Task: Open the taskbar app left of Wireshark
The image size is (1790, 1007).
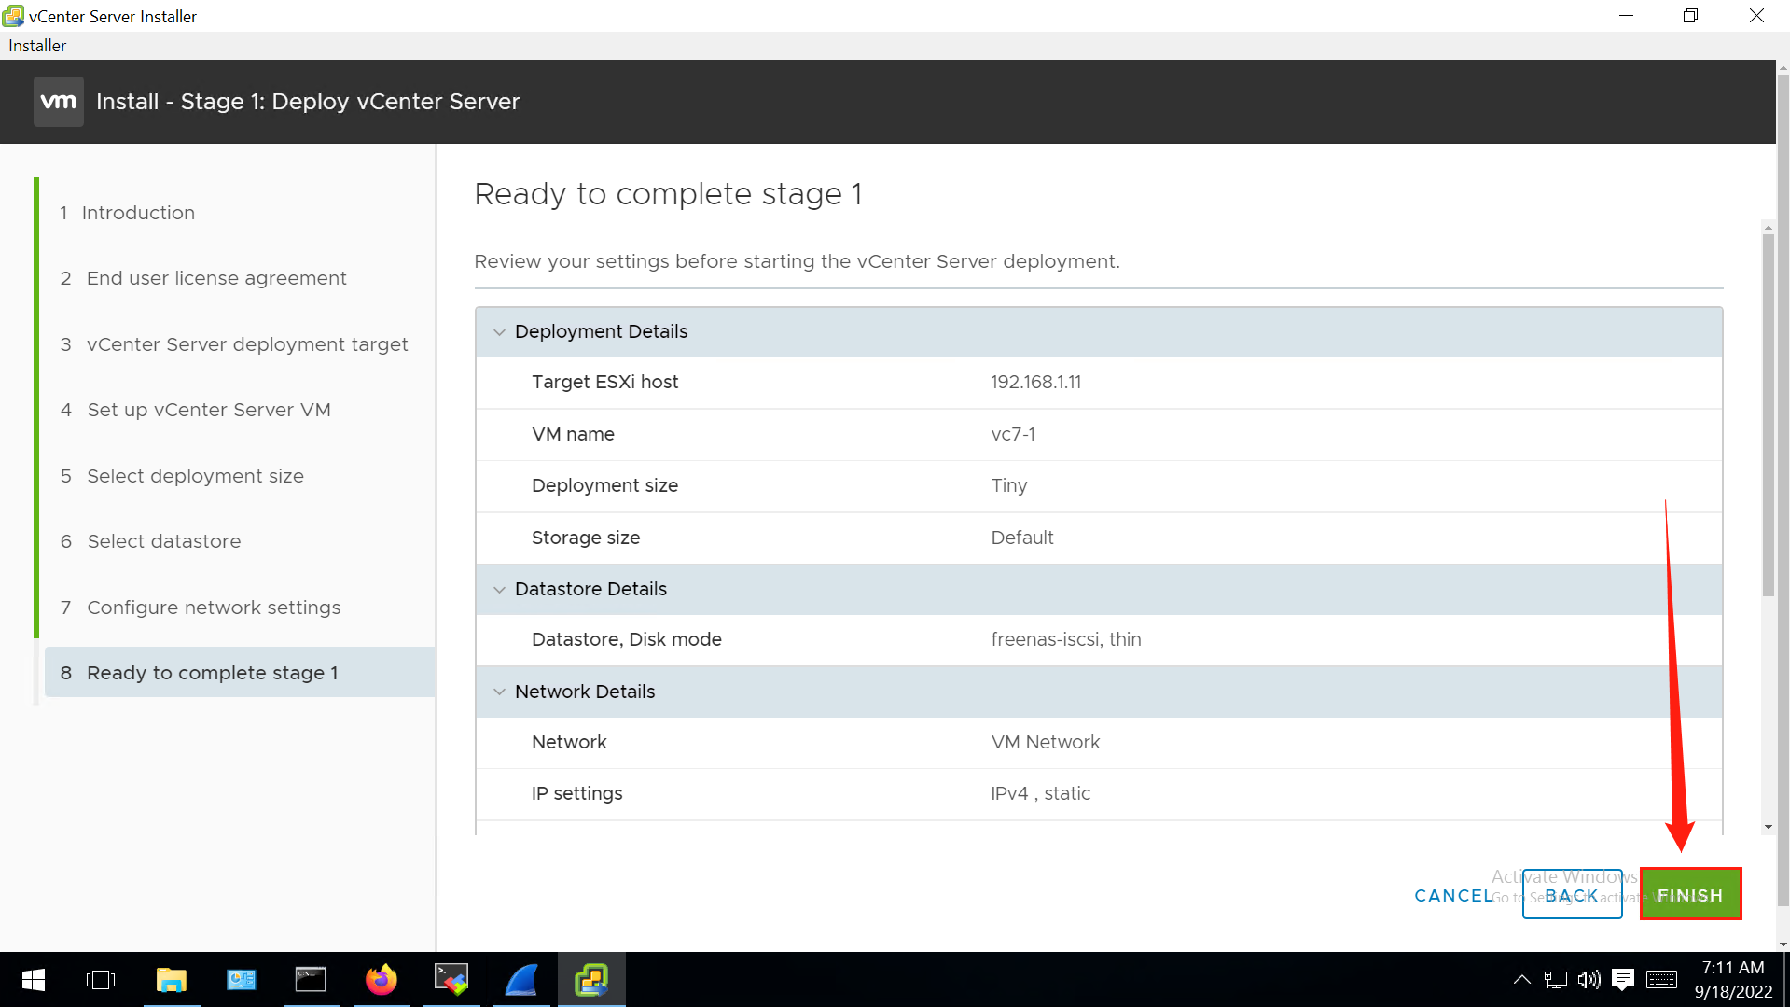Action: pyautogui.click(x=451, y=980)
